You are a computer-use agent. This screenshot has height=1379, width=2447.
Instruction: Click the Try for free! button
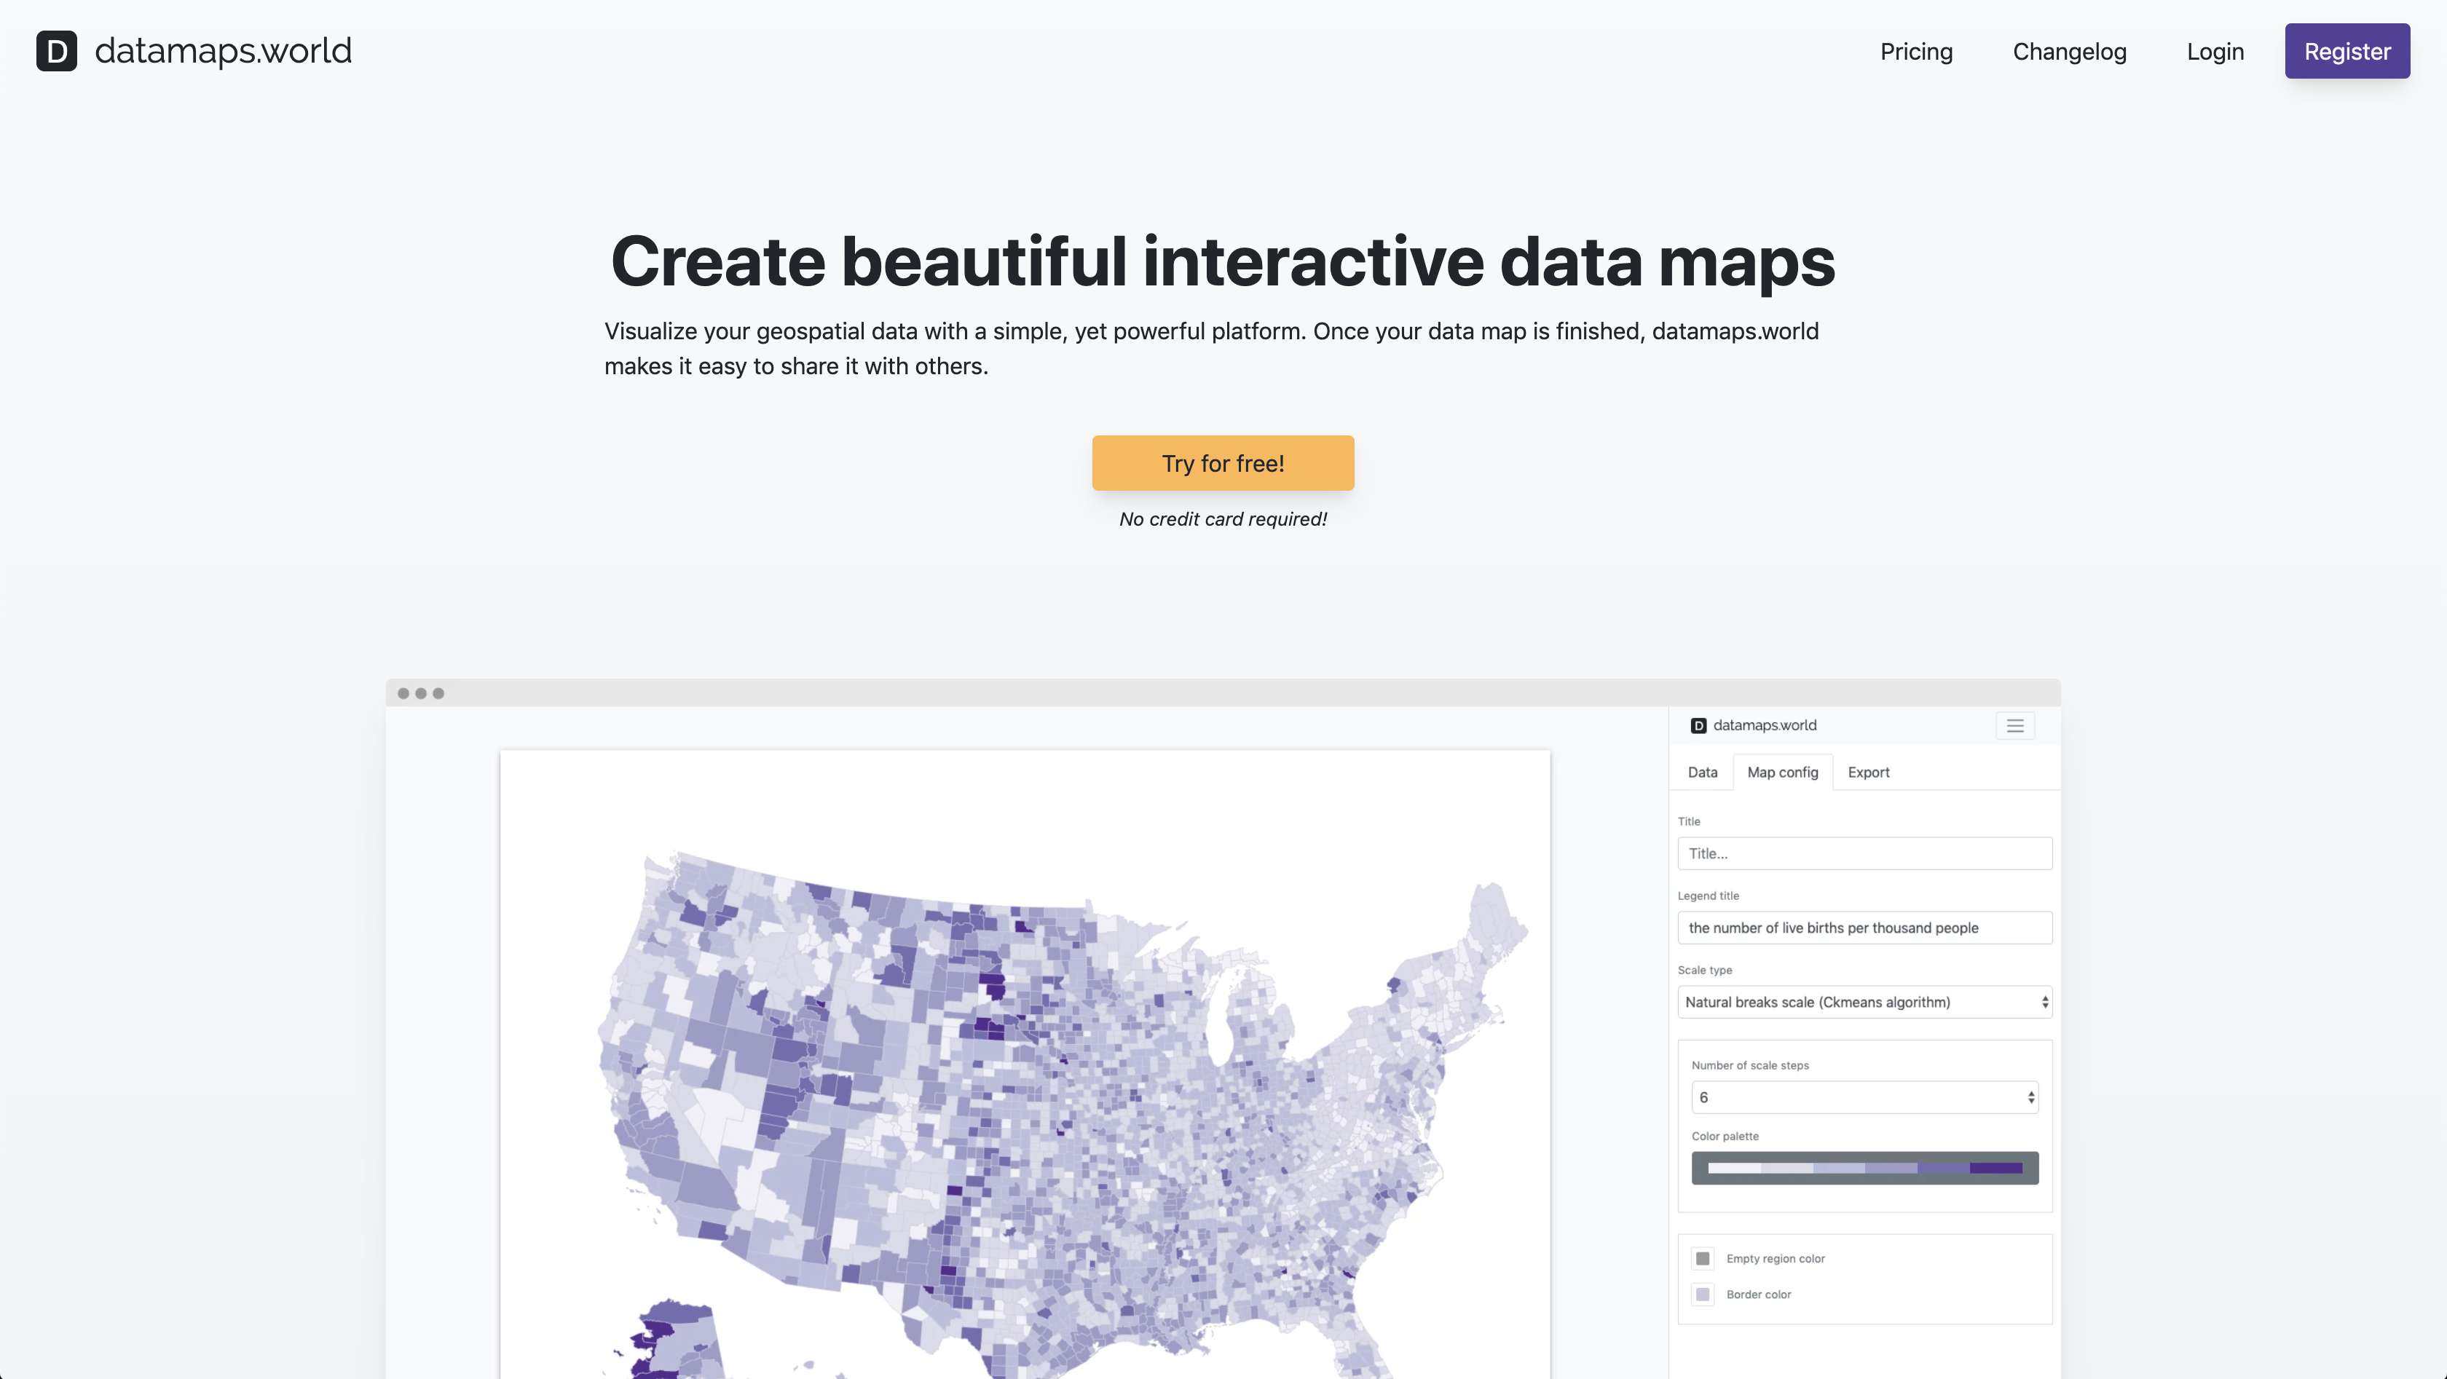[1223, 464]
